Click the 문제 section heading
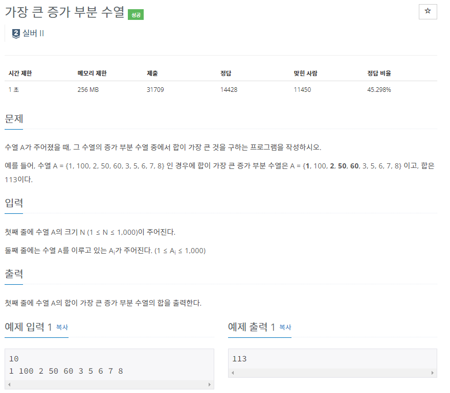This screenshot has height=393, width=450. pos(14,118)
